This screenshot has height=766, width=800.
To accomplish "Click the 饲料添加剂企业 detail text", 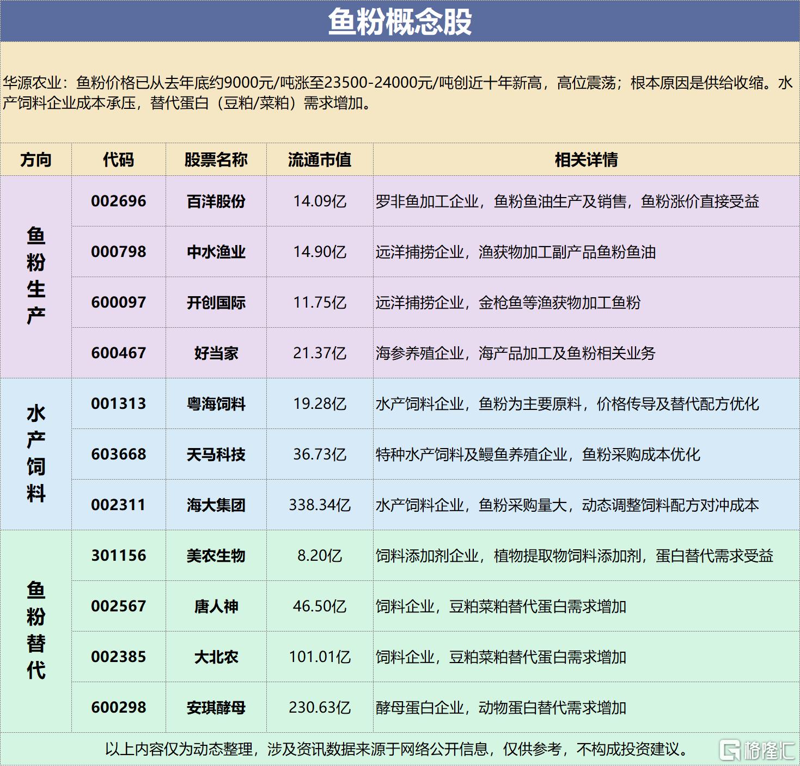I will [427, 556].
